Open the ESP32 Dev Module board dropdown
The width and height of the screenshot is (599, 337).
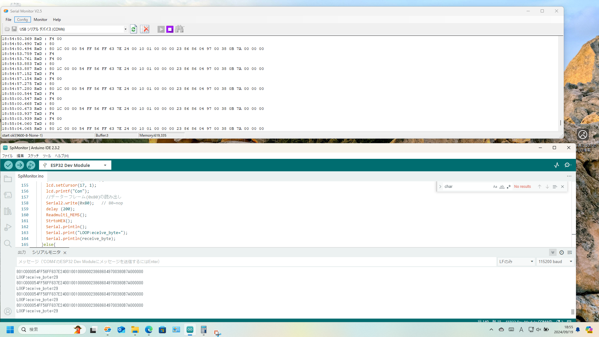(x=75, y=165)
